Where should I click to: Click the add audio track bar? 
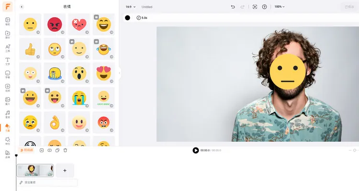click(48, 182)
